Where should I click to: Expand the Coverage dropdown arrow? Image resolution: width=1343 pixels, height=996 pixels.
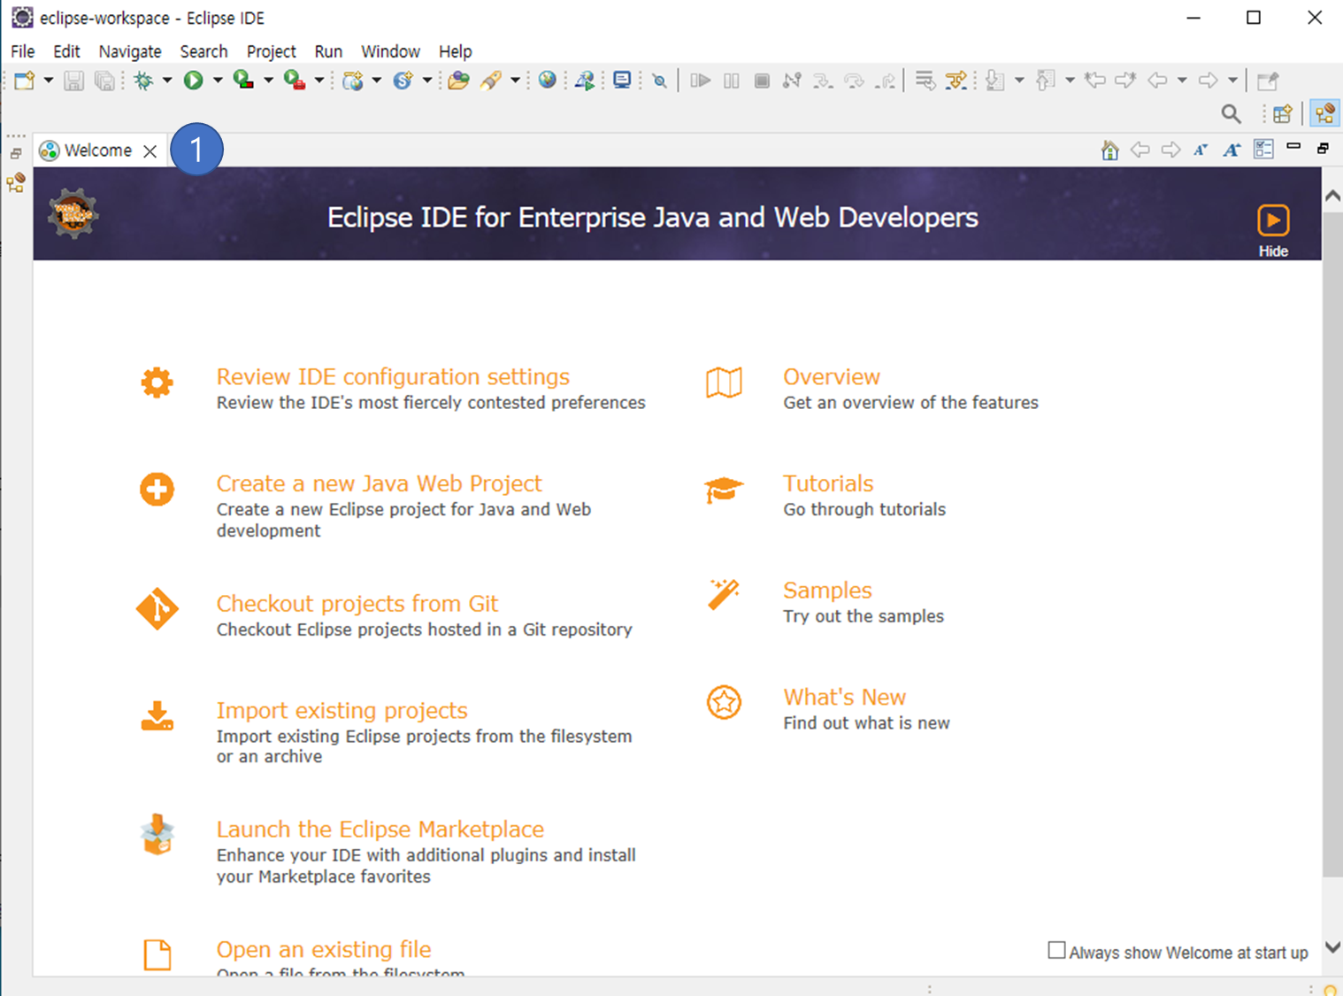click(268, 81)
